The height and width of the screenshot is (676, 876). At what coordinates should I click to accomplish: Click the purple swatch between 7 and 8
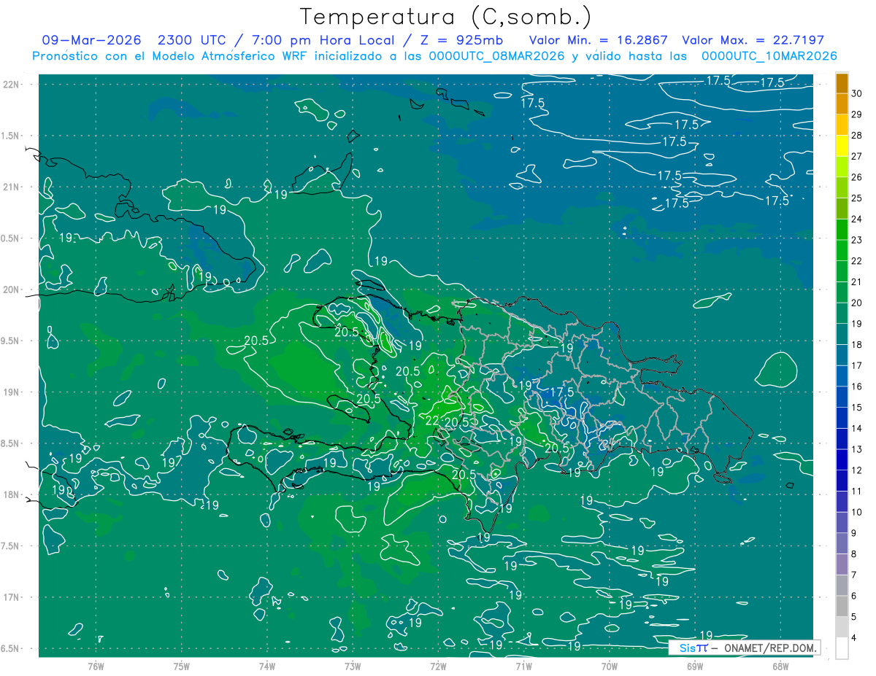842,564
